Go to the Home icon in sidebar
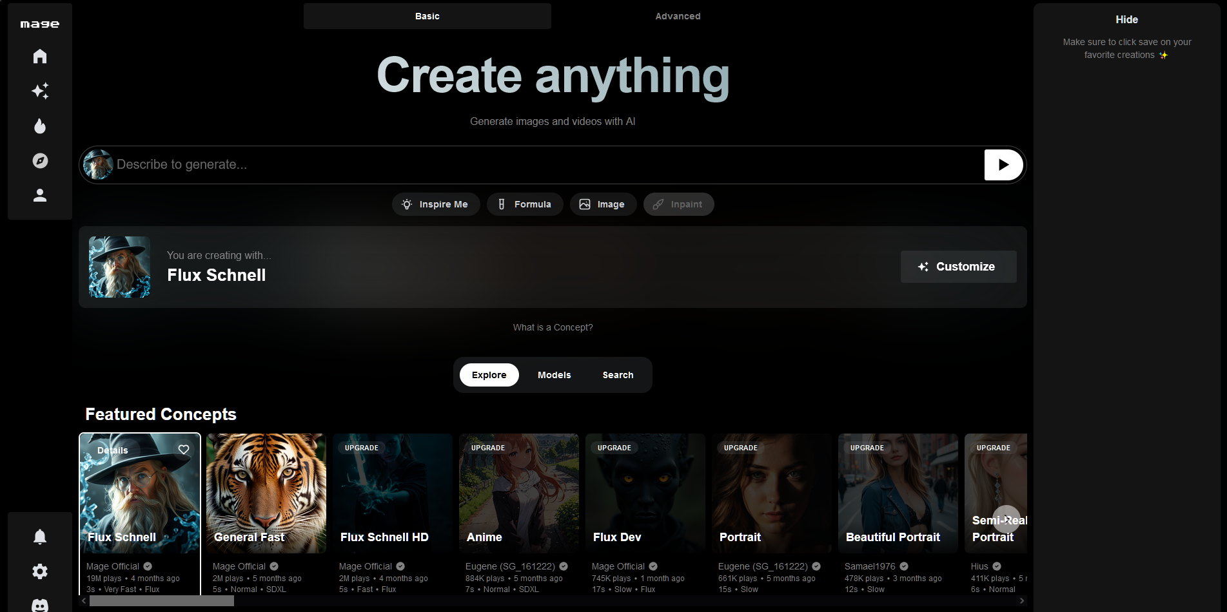This screenshot has height=612, width=1227. tap(40, 57)
